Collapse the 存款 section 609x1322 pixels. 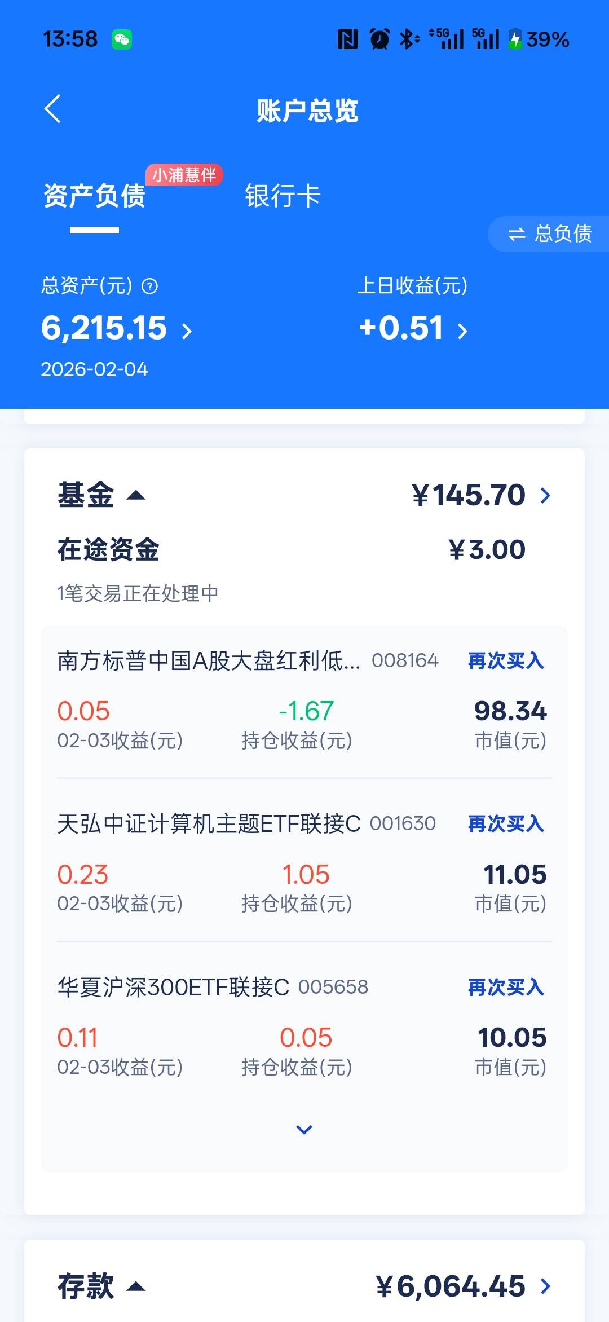tap(136, 1286)
